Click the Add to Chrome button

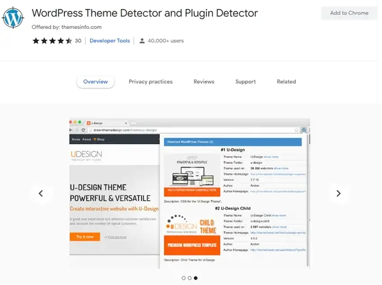point(349,13)
